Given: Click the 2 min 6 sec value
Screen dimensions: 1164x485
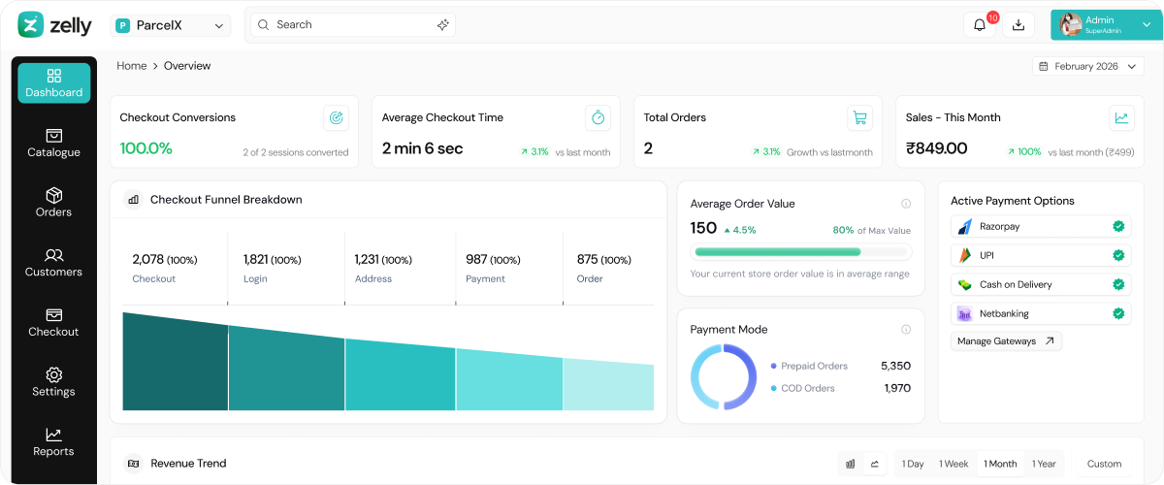Looking at the screenshot, I should point(422,148).
